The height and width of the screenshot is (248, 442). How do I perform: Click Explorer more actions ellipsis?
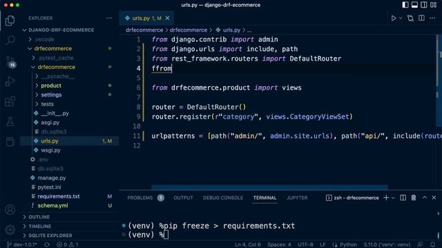click(x=109, y=18)
